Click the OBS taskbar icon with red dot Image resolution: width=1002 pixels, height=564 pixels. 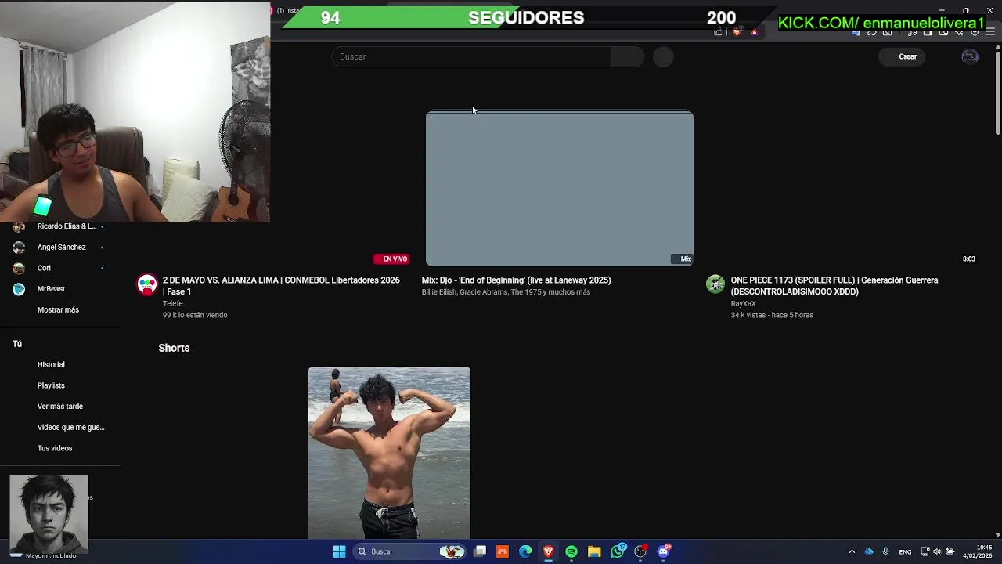640,551
